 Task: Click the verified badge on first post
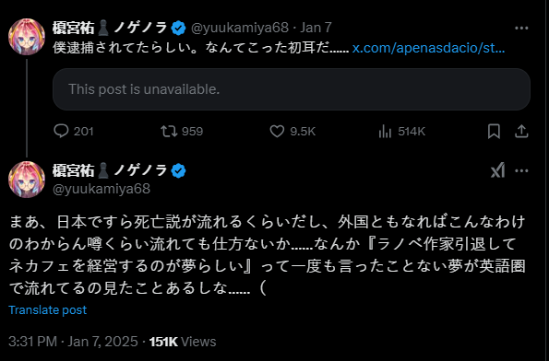click(179, 28)
